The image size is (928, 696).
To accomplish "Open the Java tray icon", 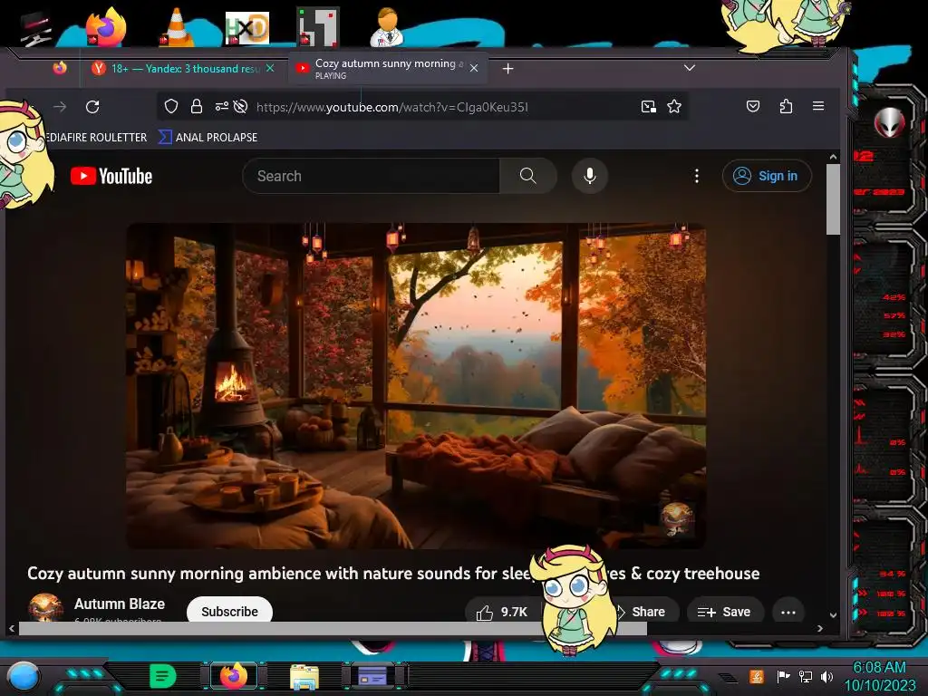I will (x=757, y=676).
